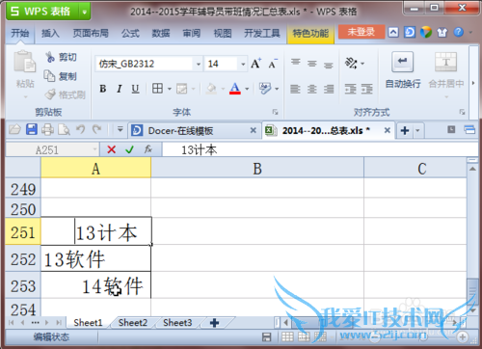The image size is (482, 349).
Task: Click the Redo arrow icon
Action: click(x=96, y=129)
